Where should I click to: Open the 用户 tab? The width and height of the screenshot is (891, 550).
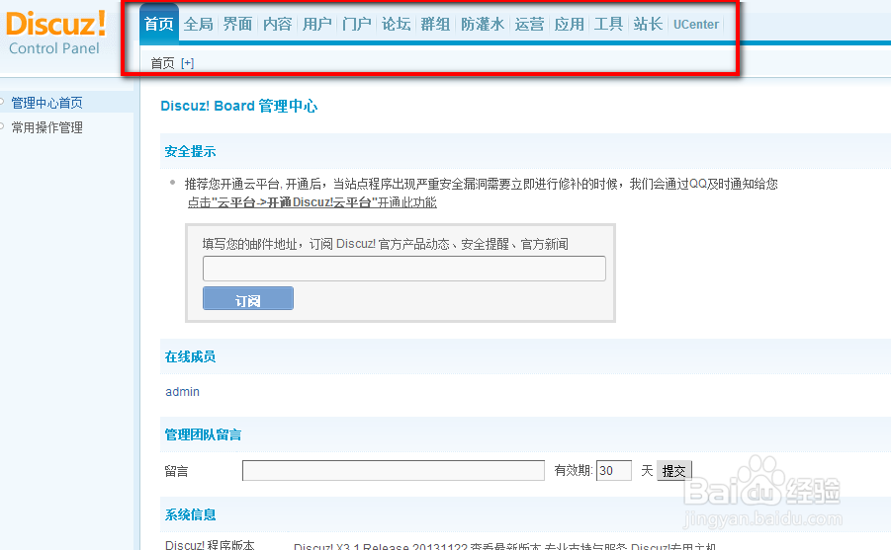tap(317, 24)
